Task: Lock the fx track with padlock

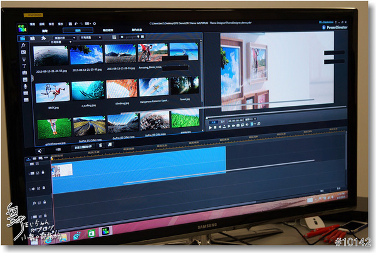Action: coord(45,202)
